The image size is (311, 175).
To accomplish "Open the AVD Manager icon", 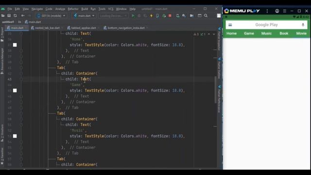I will coord(178,16).
